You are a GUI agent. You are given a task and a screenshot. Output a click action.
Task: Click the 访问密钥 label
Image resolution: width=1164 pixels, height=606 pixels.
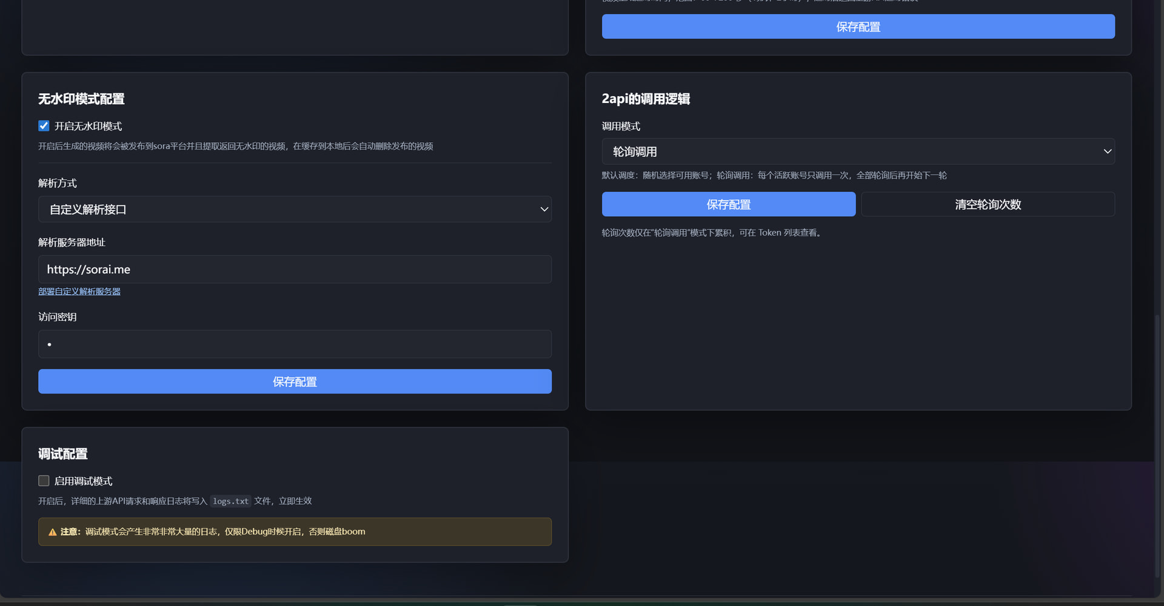tap(58, 317)
